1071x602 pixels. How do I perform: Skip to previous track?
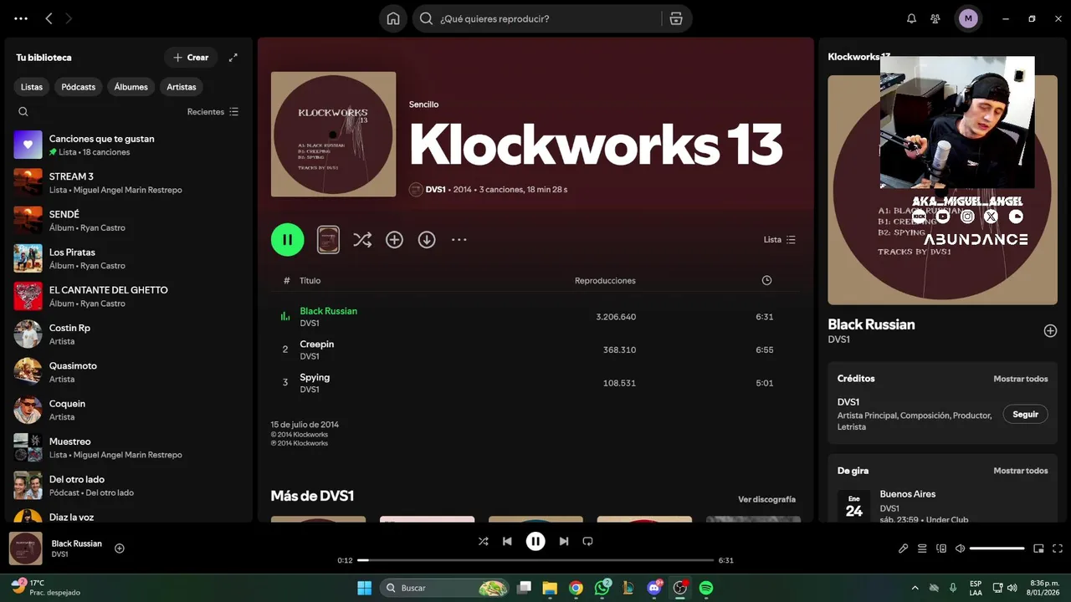(x=507, y=541)
